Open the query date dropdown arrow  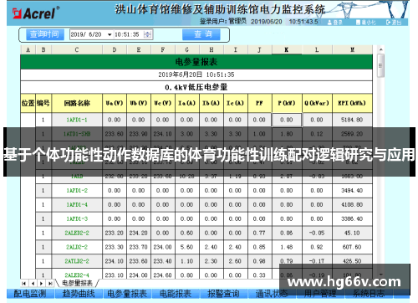(110, 34)
